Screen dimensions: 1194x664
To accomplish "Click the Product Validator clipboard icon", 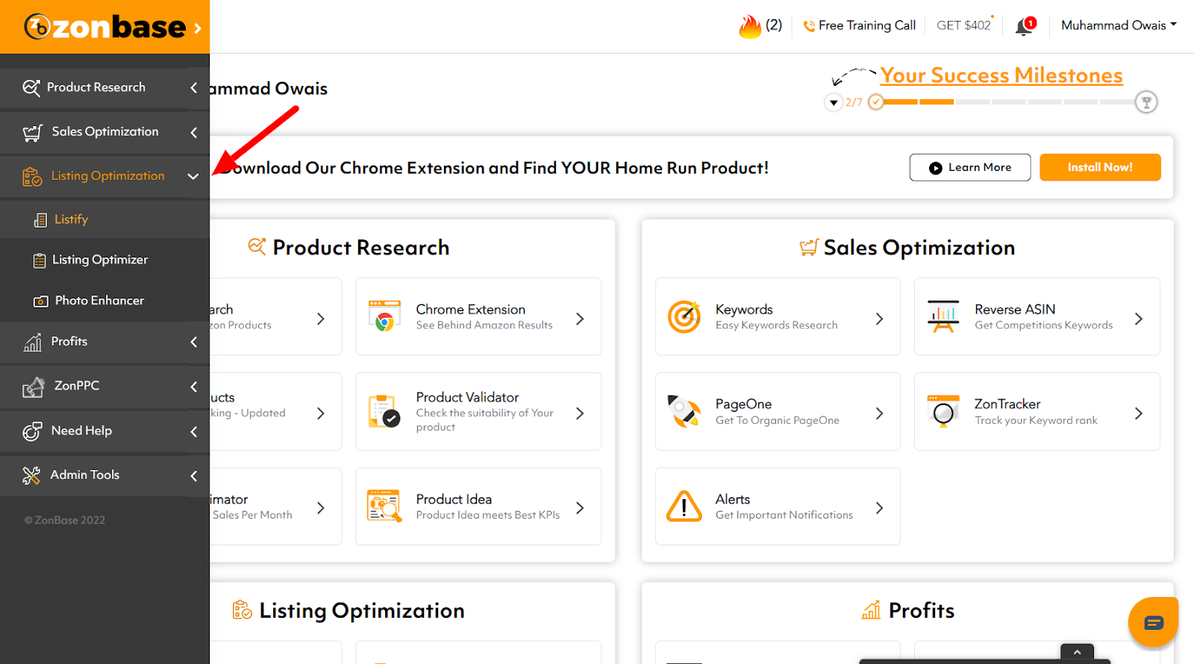I will 384,411.
